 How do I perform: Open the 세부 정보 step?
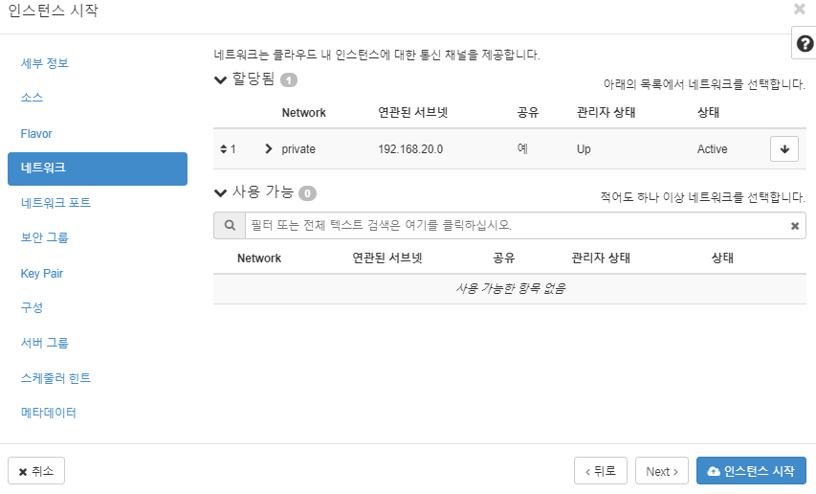click(45, 63)
